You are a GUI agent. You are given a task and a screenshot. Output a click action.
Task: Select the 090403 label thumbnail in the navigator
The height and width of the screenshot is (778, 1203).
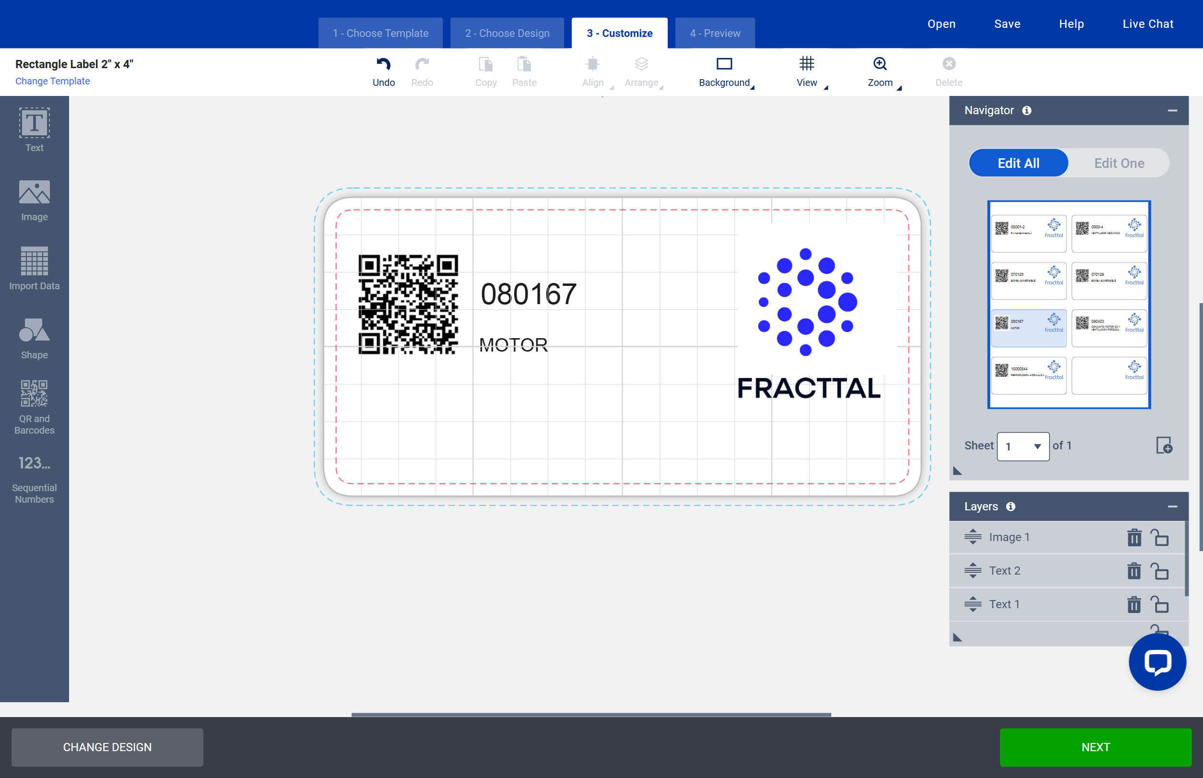click(1109, 328)
